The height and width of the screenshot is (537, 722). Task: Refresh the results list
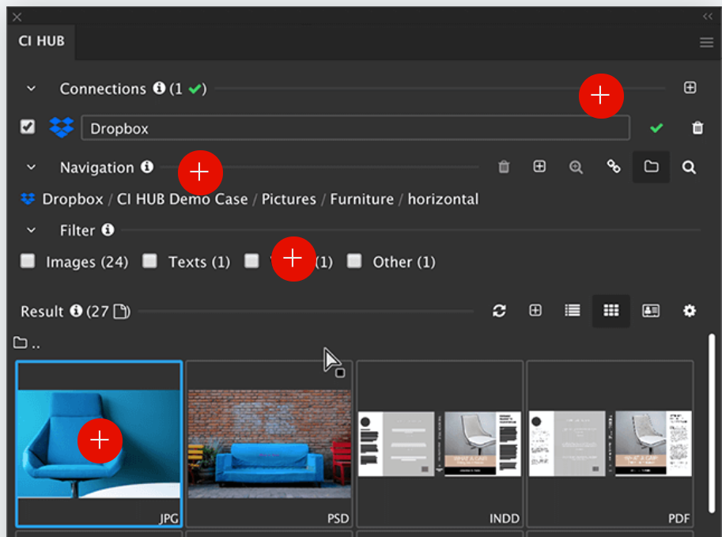tap(499, 311)
